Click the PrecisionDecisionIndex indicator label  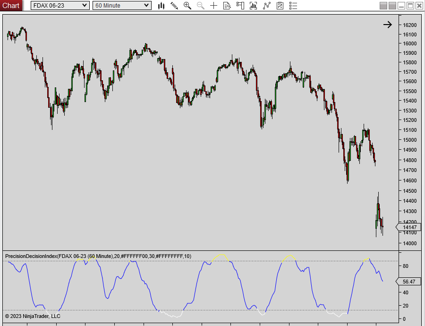[x=98, y=256]
